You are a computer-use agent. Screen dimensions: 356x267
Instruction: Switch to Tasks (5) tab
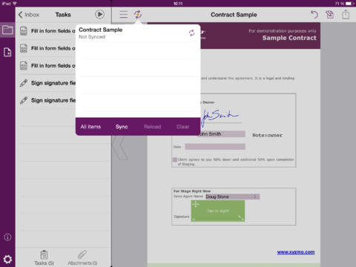pos(44,257)
